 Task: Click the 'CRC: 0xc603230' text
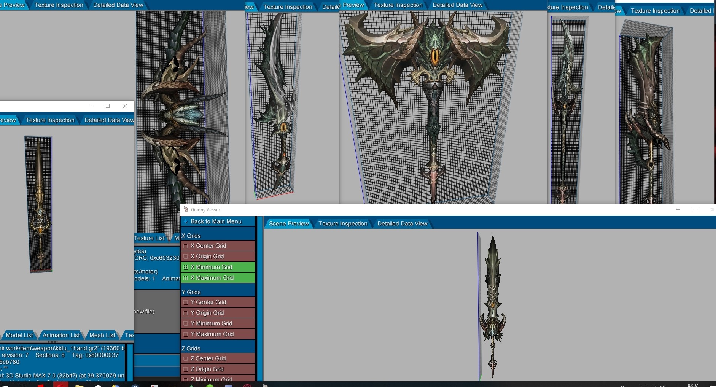coord(157,258)
